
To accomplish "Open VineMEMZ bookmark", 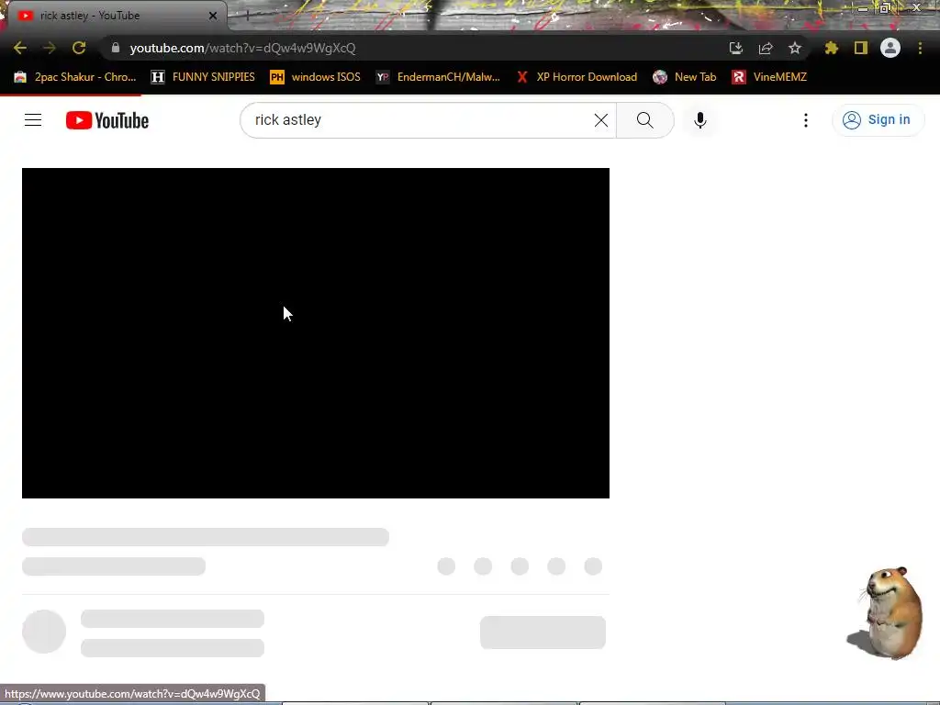I will (770, 77).
